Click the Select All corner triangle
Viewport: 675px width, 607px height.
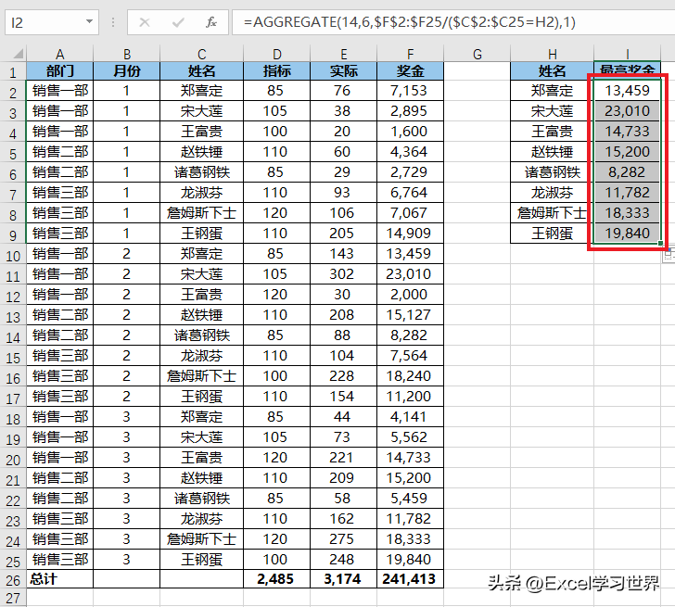19,54
